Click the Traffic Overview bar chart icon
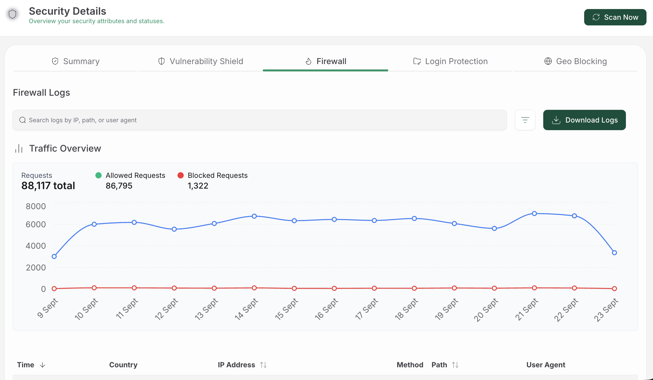Screen dimensions: 653x380 pyautogui.click(x=19, y=148)
